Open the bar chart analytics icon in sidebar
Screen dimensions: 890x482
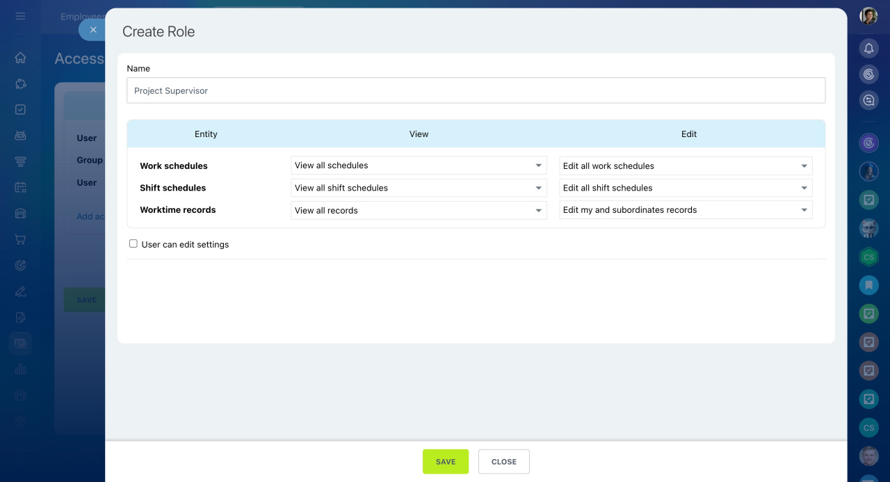coord(20,369)
